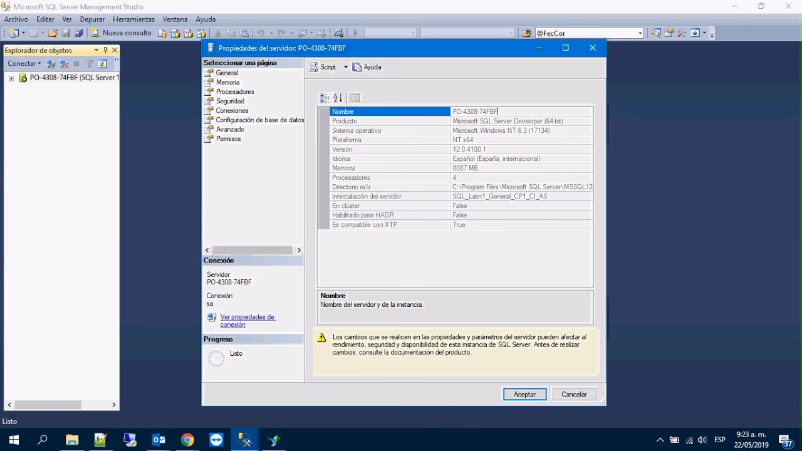The image size is (802, 451).
Task: Open the Editar menu
Action: (x=45, y=19)
